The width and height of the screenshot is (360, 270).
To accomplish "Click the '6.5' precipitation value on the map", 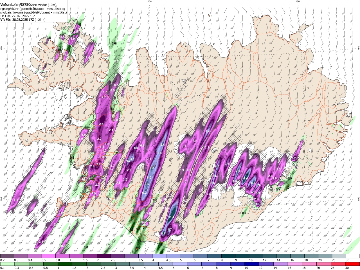I will 147,184.
